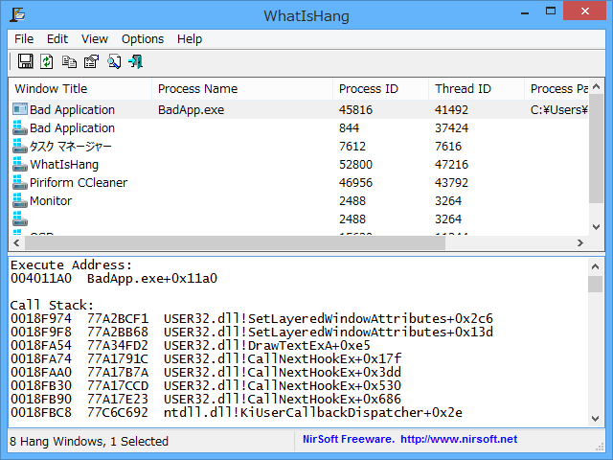613x460 pixels.
Task: Click SetLayeredWindowAttributes+0x2c6 stack line
Action: click(x=252, y=318)
